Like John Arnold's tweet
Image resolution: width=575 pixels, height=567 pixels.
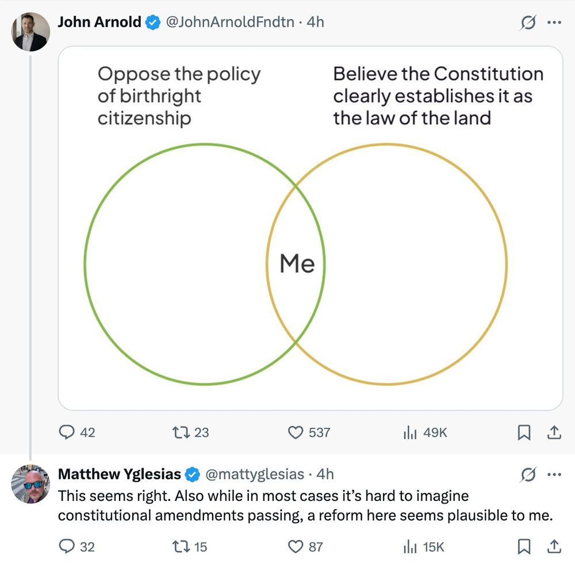coord(295,432)
